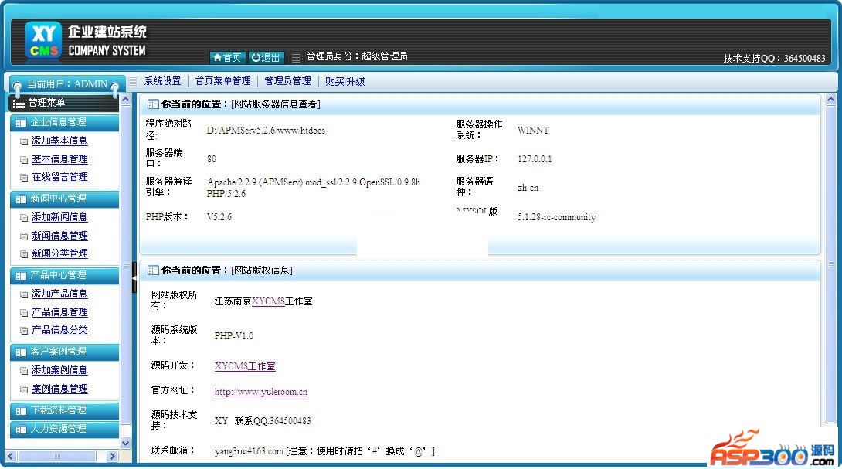Click icon beside 产品信息管理
Screen dimensions: 842x469
(x=24, y=313)
